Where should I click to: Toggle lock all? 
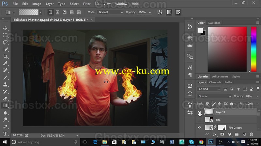(x=232, y=104)
